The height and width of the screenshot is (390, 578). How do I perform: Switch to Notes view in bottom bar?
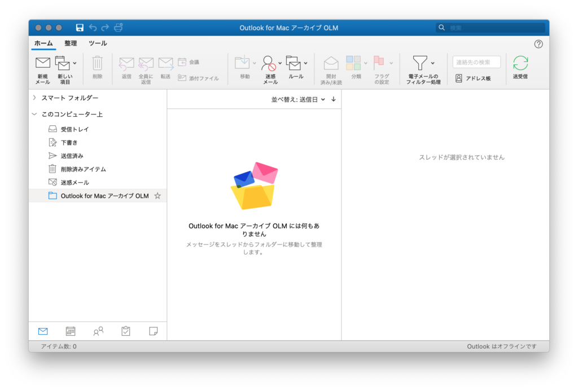click(154, 331)
